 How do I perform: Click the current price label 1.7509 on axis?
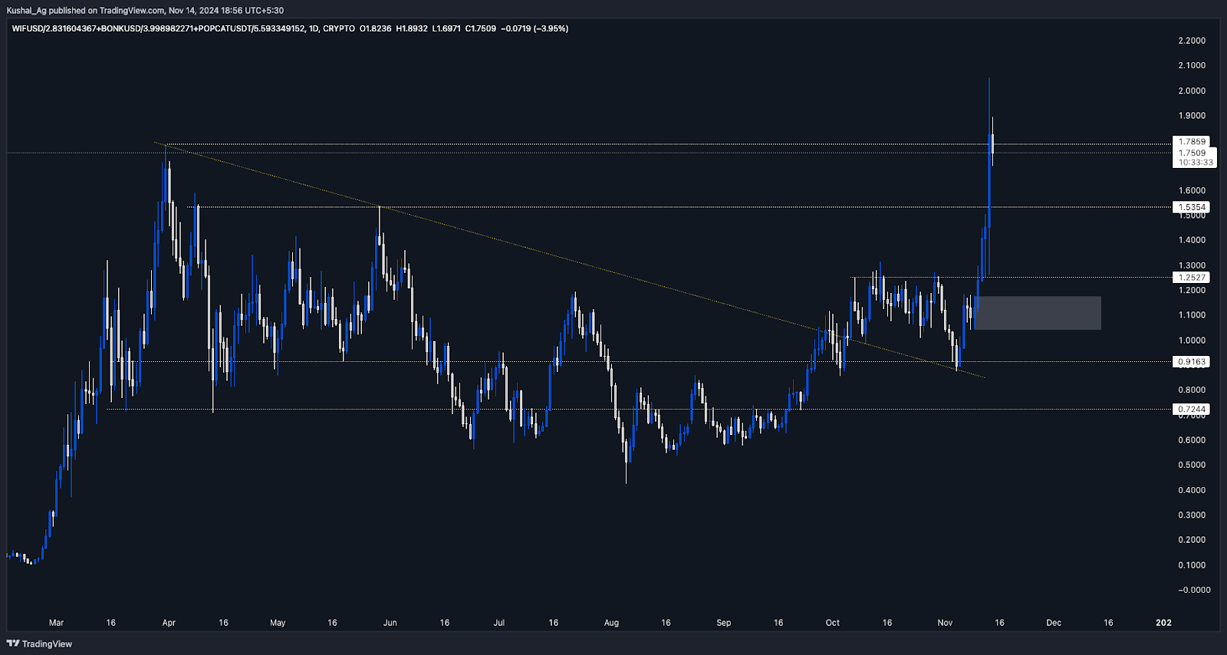click(1192, 153)
